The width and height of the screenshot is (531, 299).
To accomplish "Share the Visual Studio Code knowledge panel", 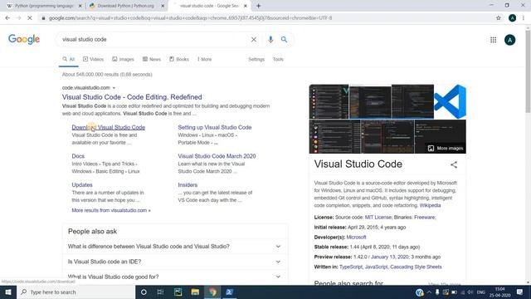I will click(x=454, y=164).
